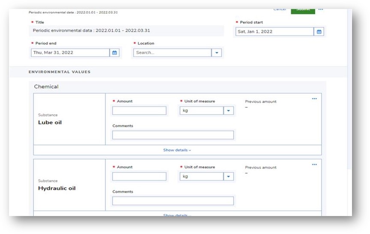
Task: Open the more actions menu beside Submit
Action: point(320,9)
